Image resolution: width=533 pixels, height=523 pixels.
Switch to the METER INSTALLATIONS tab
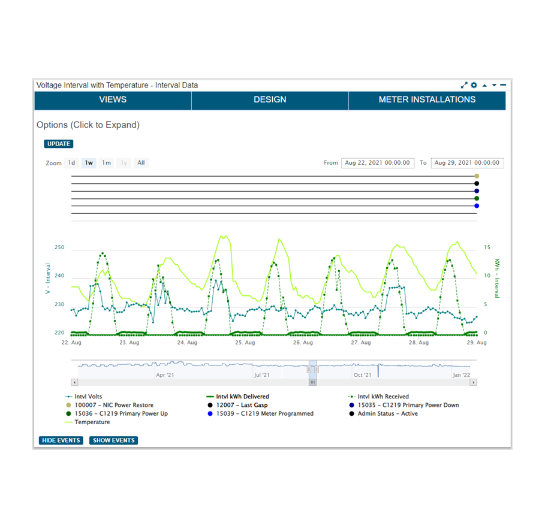tap(427, 100)
